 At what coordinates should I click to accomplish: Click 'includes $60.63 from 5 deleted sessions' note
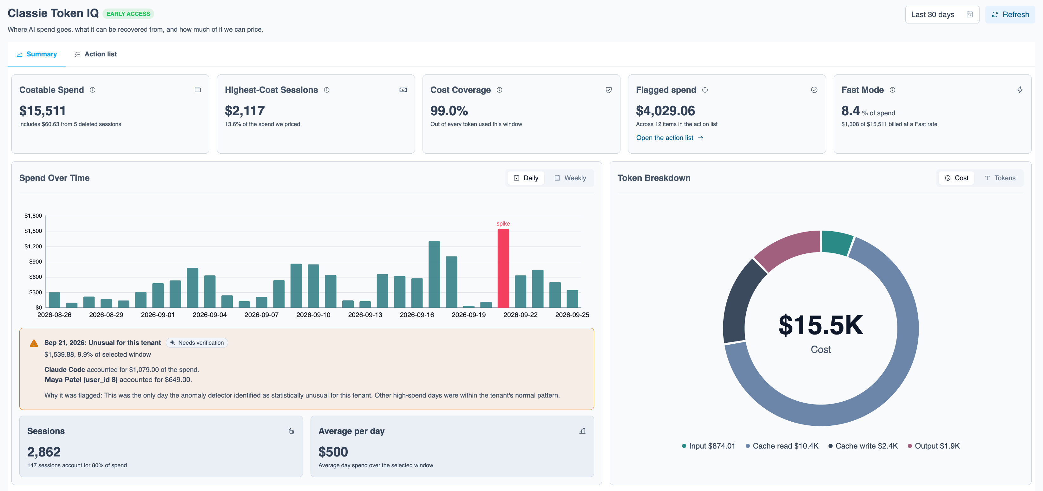click(x=70, y=124)
